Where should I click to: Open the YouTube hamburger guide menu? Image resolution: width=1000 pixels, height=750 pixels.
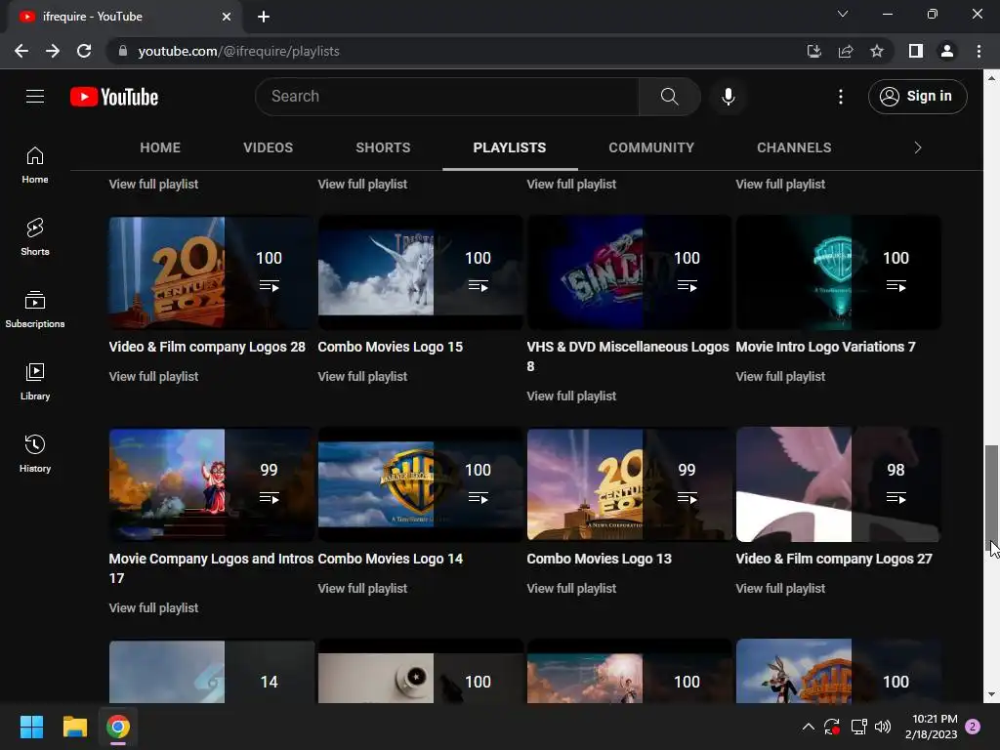[x=35, y=97]
